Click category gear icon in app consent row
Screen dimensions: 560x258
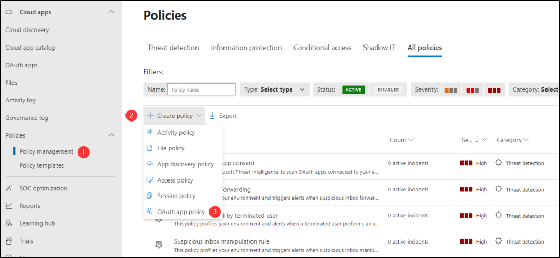coord(499,163)
